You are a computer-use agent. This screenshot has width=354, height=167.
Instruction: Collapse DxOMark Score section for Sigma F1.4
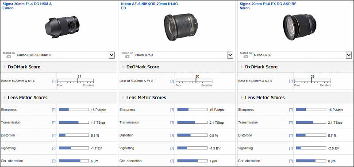coord(5,67)
